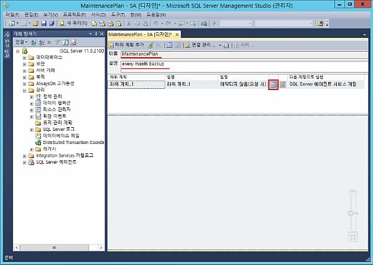
Task: Open an Analysis Services MDX query icon
Action: pyautogui.click(x=103, y=24)
